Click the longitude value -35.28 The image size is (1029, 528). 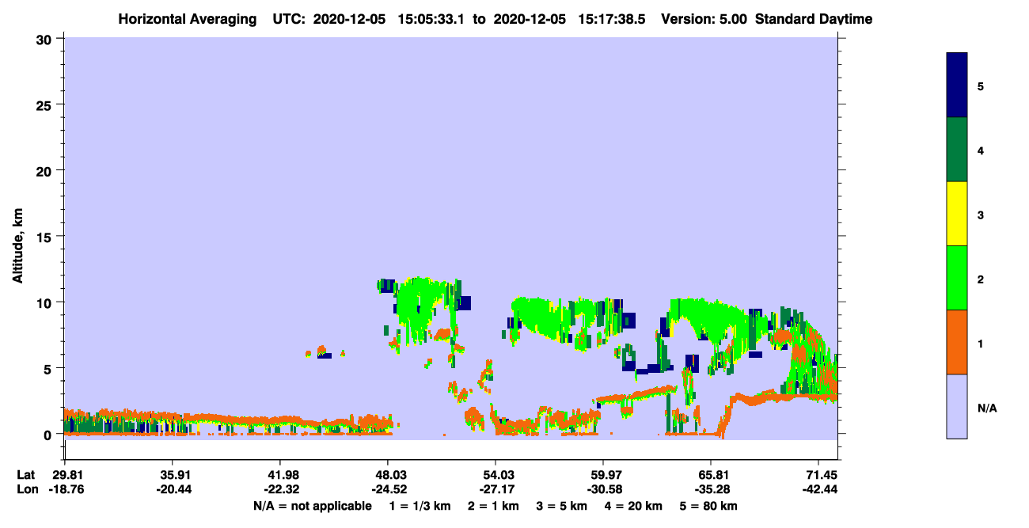click(711, 489)
